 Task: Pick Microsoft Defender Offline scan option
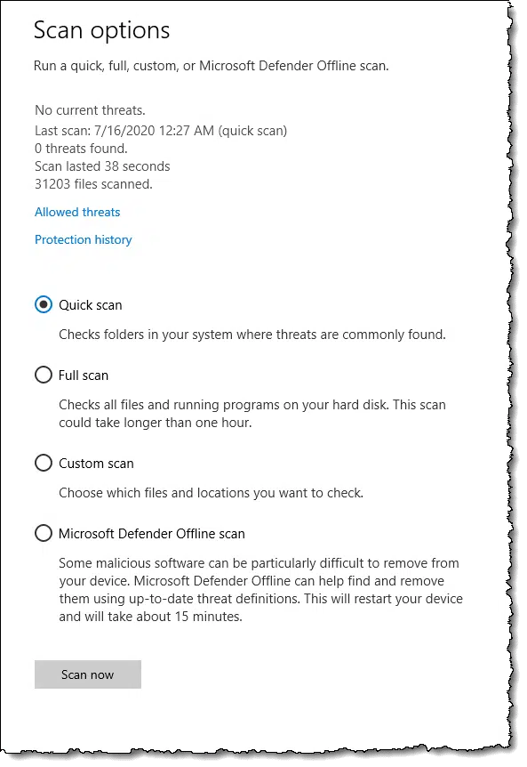44,533
